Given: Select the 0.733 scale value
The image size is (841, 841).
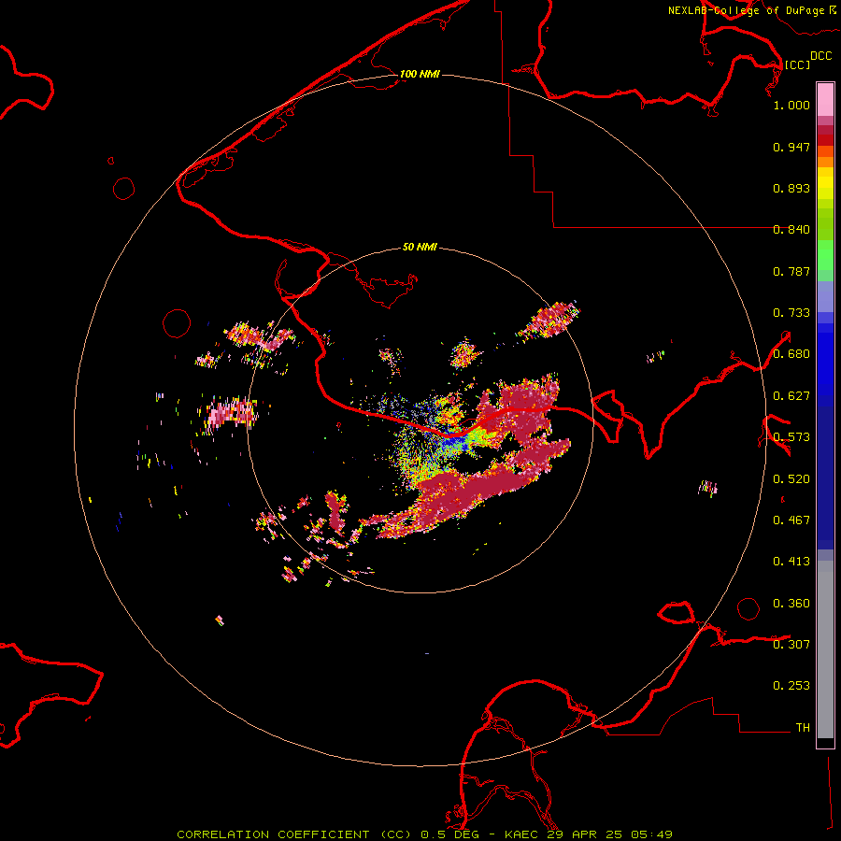Looking at the screenshot, I should (791, 313).
